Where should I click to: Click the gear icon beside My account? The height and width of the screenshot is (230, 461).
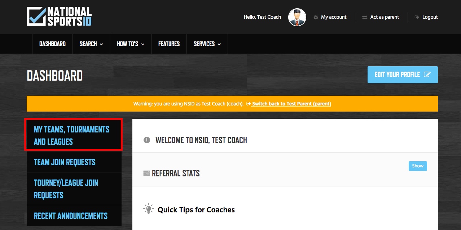tap(316, 17)
